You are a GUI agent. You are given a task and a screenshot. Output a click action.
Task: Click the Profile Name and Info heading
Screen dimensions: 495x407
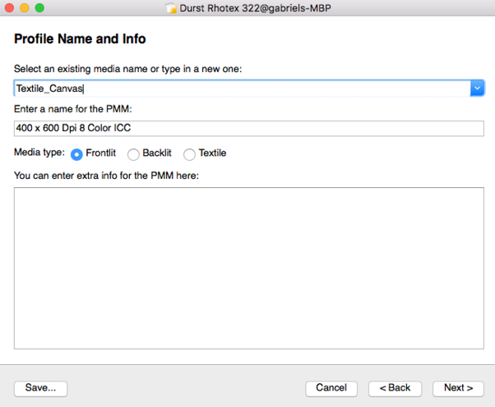point(80,39)
